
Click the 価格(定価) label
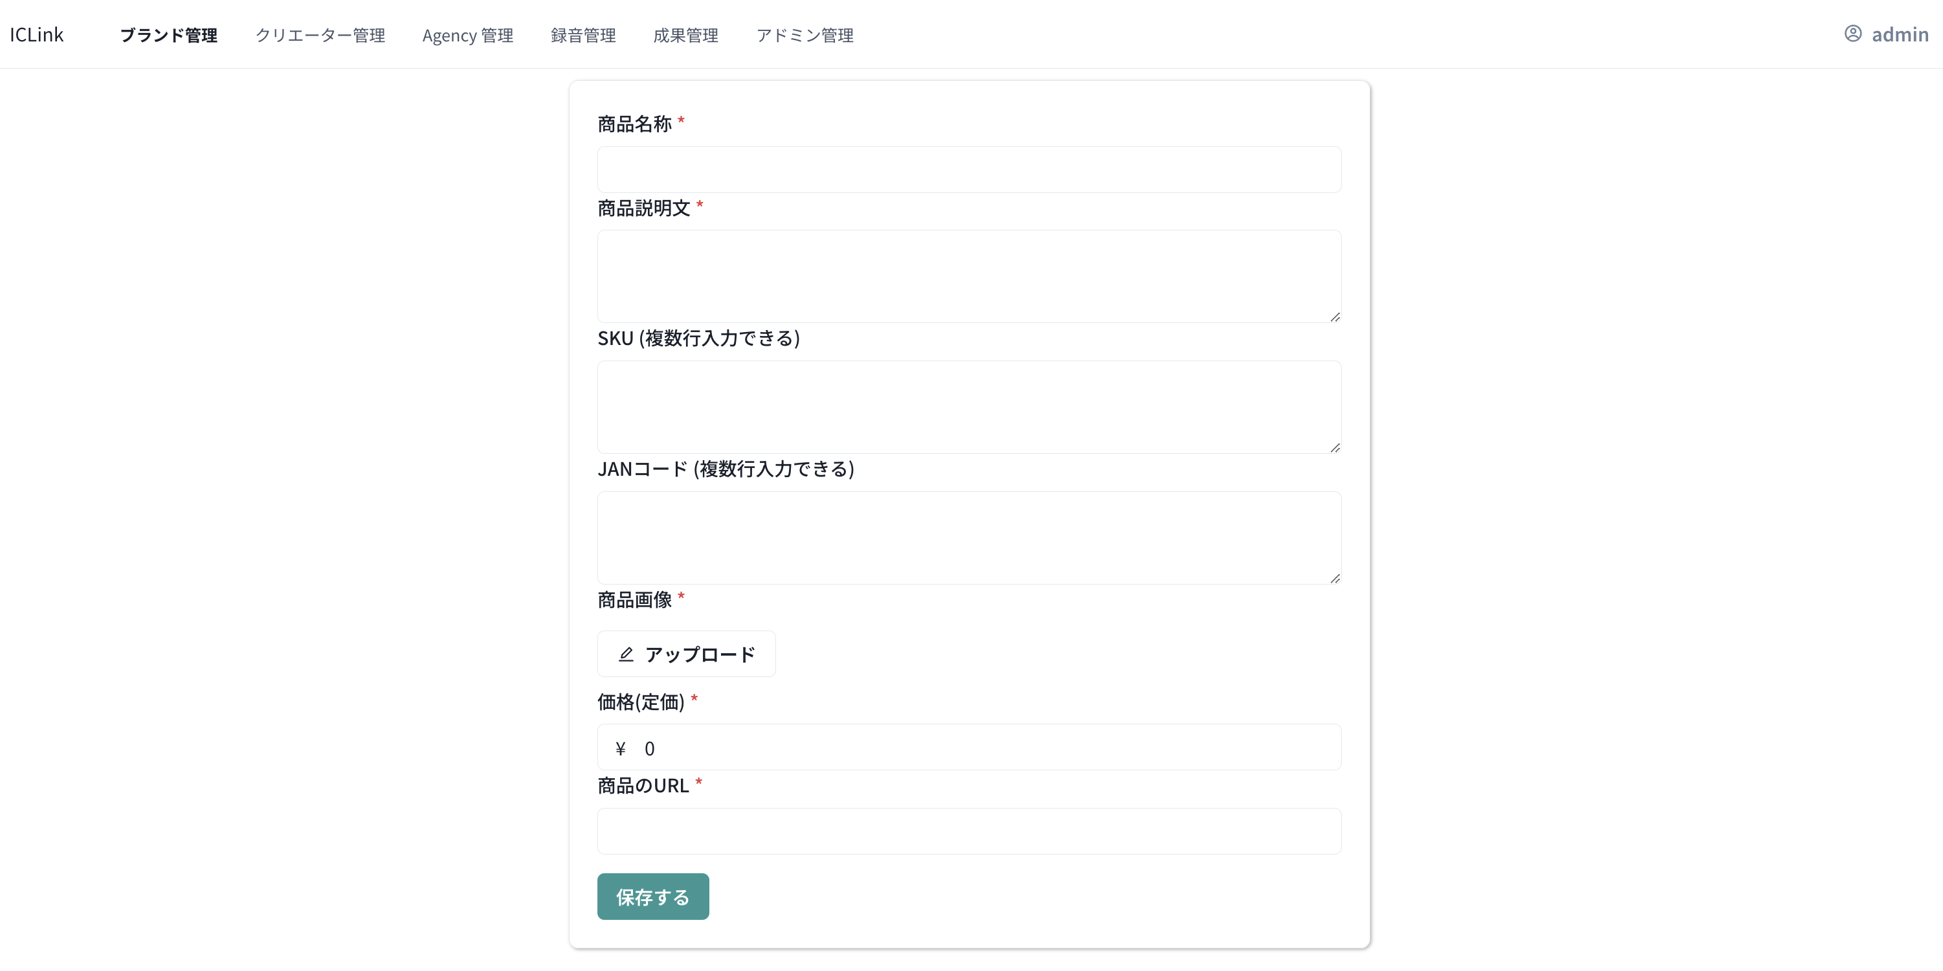click(640, 702)
